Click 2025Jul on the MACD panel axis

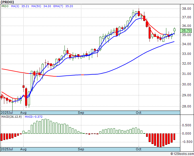click(x=7, y=149)
